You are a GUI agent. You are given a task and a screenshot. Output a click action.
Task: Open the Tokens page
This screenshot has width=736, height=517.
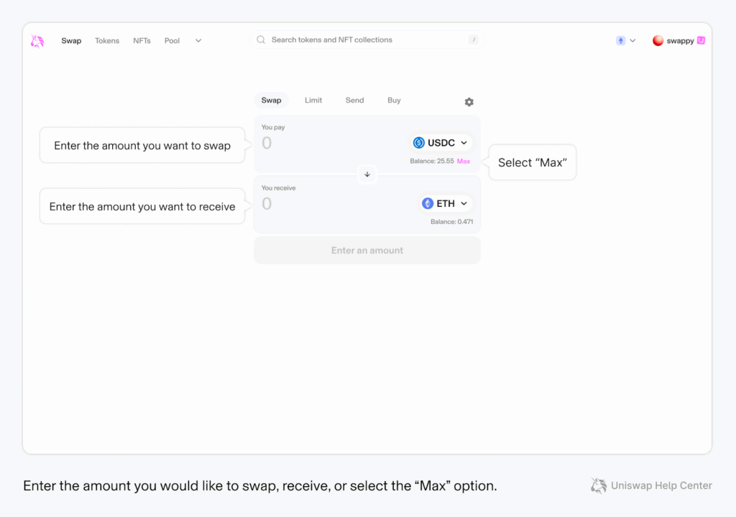pyautogui.click(x=107, y=41)
